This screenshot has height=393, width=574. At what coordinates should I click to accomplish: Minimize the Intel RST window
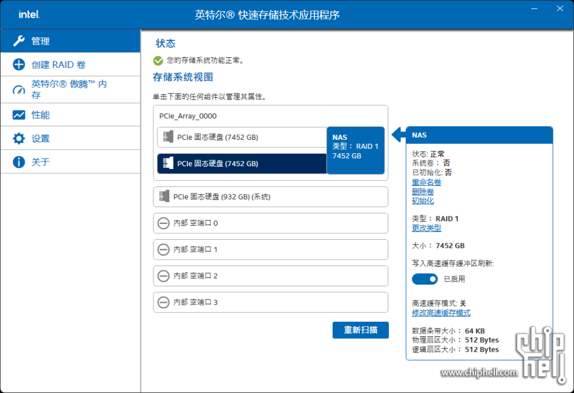click(534, 8)
